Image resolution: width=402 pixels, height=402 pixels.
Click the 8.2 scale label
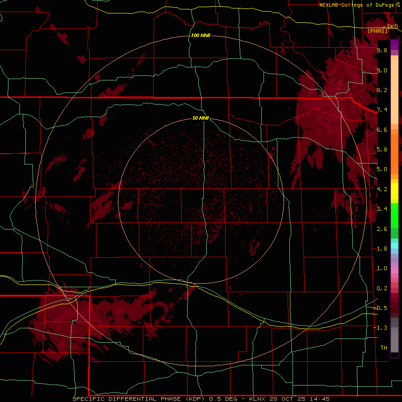[x=382, y=90]
